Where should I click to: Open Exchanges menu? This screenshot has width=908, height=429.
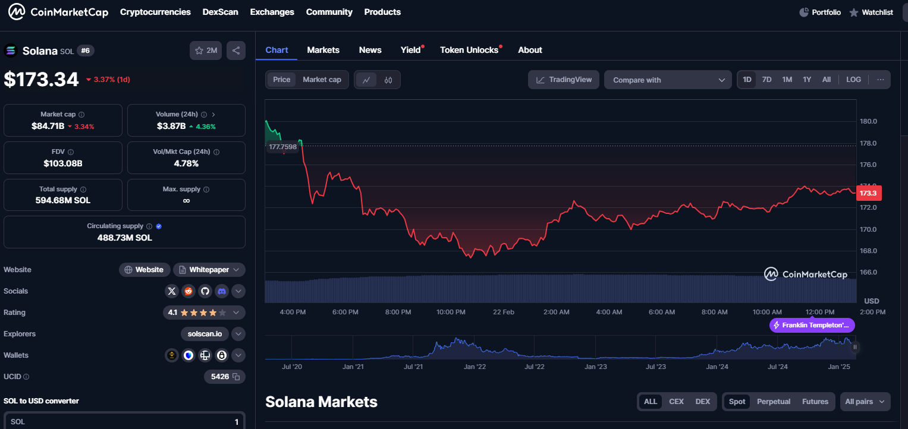(x=272, y=12)
